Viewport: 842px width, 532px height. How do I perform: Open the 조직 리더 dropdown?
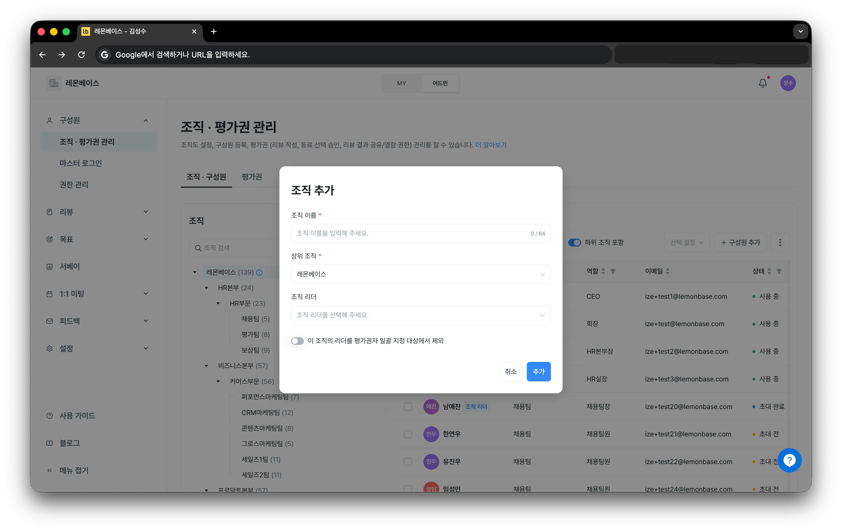click(x=421, y=315)
